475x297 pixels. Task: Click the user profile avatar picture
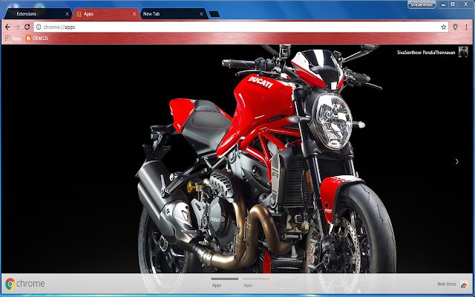pyautogui.click(x=463, y=52)
